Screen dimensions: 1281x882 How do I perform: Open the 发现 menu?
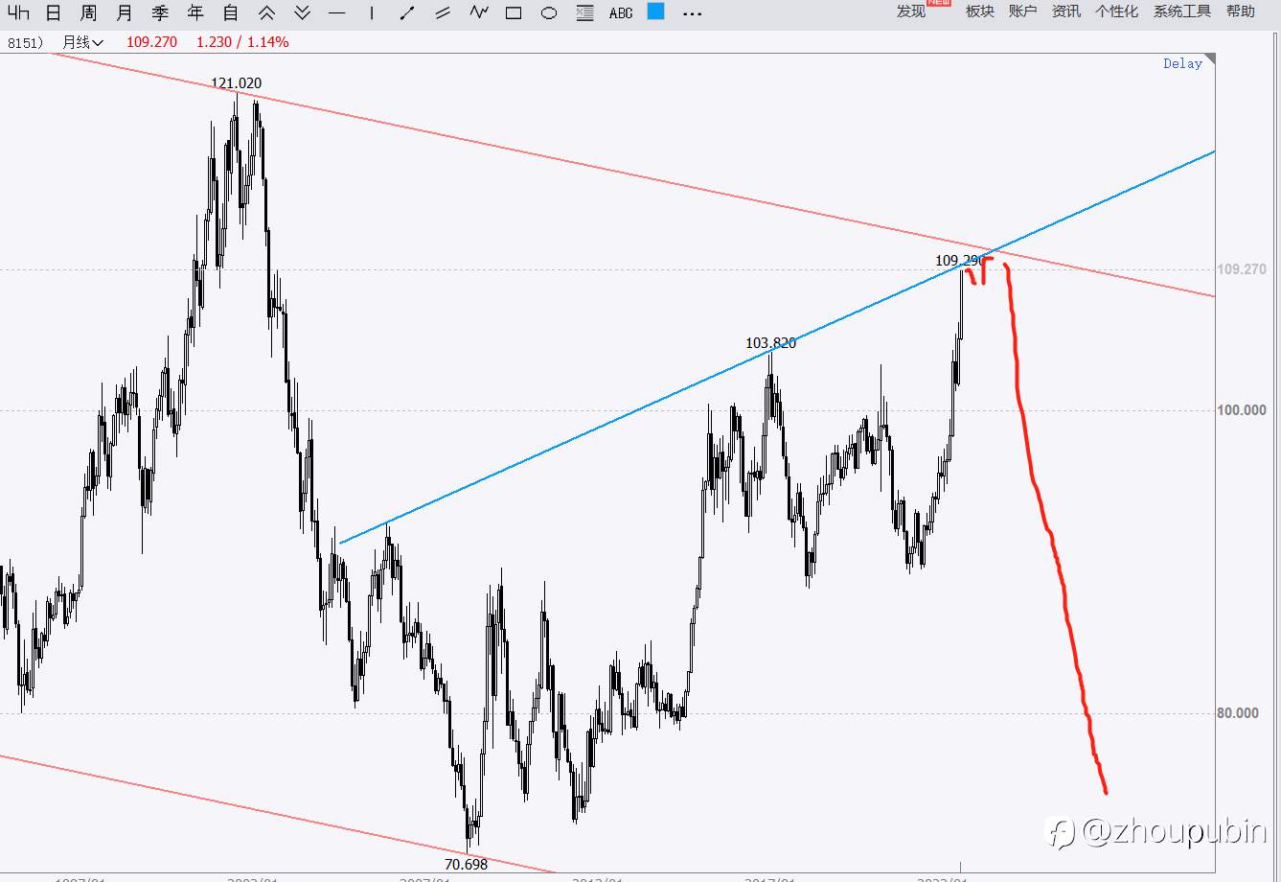(911, 12)
